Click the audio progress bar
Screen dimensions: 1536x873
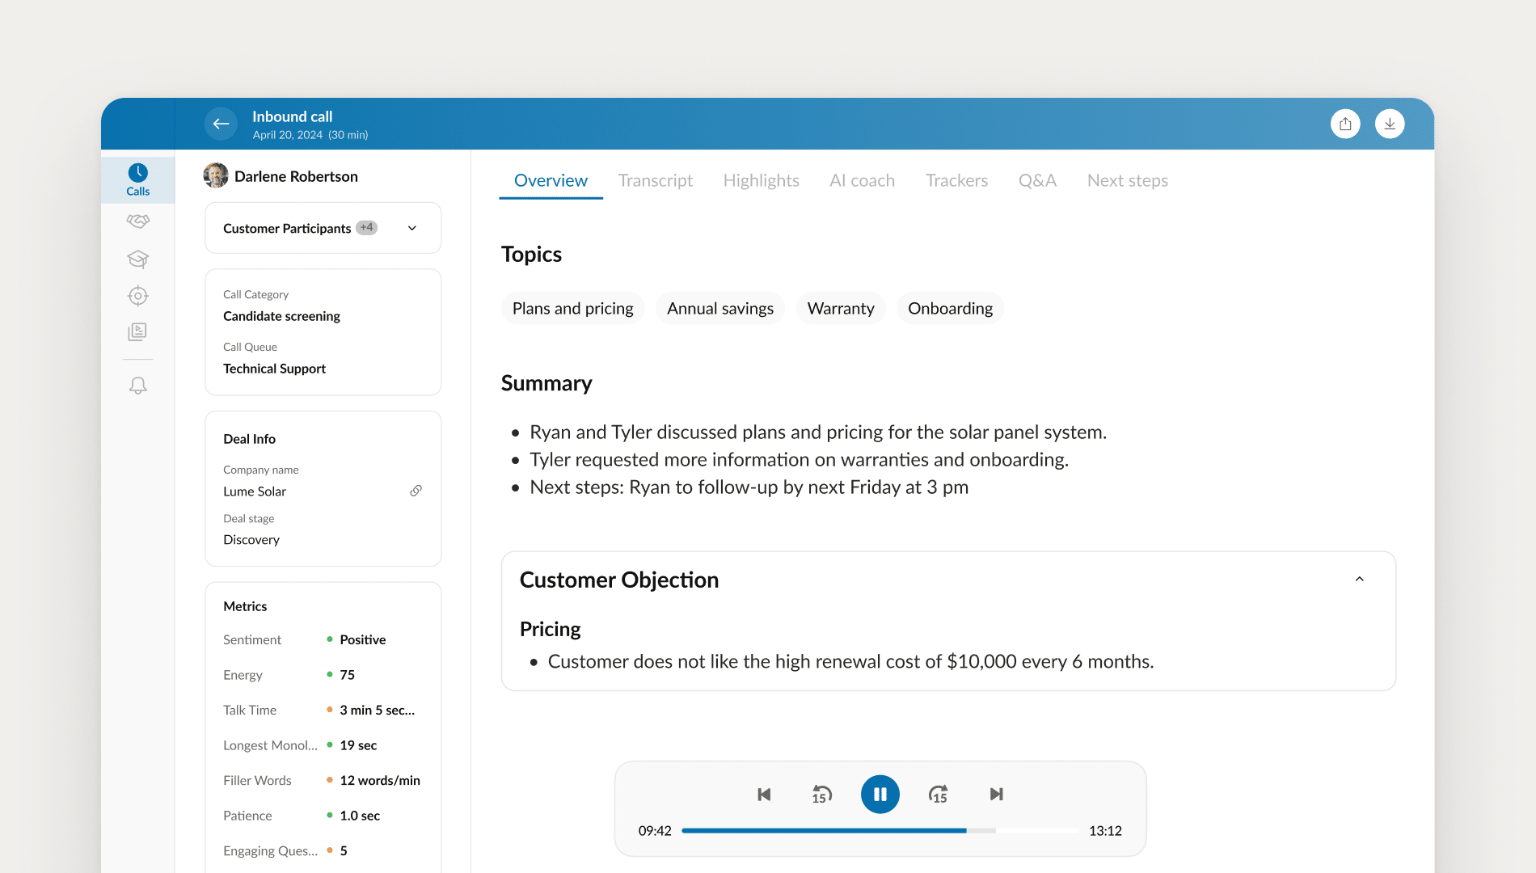tap(880, 830)
